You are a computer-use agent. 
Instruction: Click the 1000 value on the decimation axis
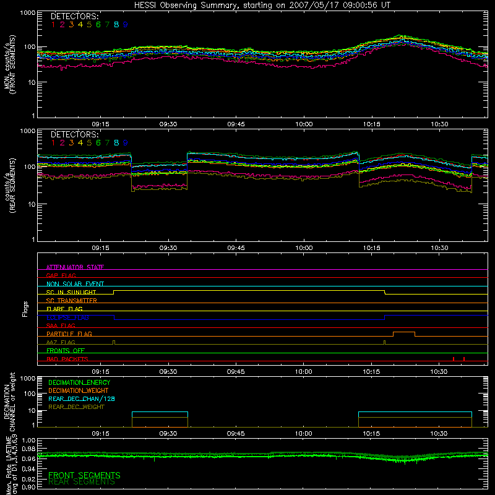point(28,379)
